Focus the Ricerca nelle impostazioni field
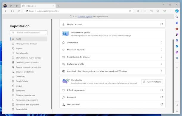This screenshot has height=116, width=182. (x=29, y=33)
